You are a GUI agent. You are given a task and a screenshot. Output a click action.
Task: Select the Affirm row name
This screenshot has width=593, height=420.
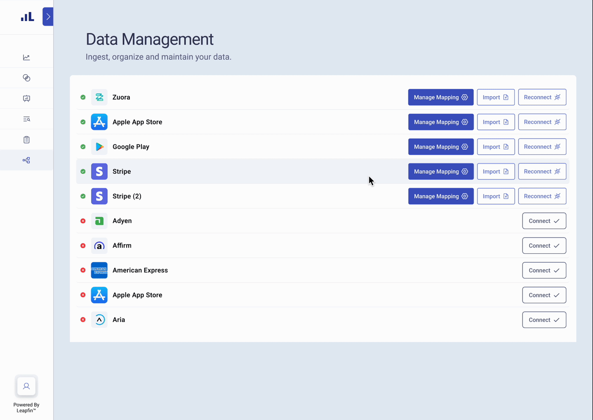click(x=122, y=245)
